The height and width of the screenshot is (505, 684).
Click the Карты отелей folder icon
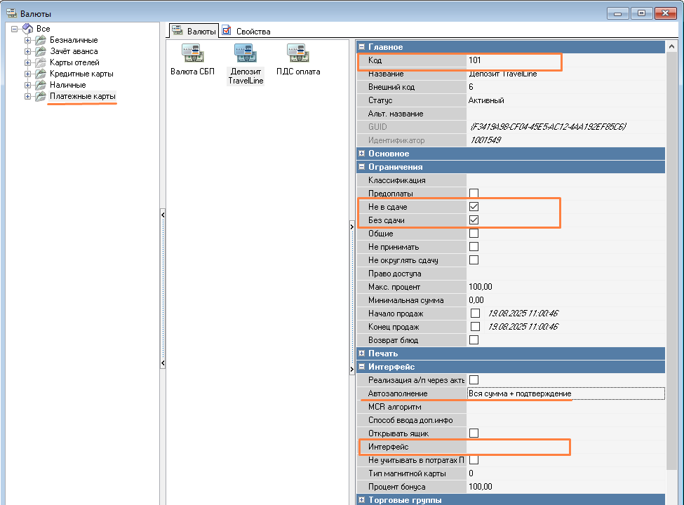(x=41, y=62)
